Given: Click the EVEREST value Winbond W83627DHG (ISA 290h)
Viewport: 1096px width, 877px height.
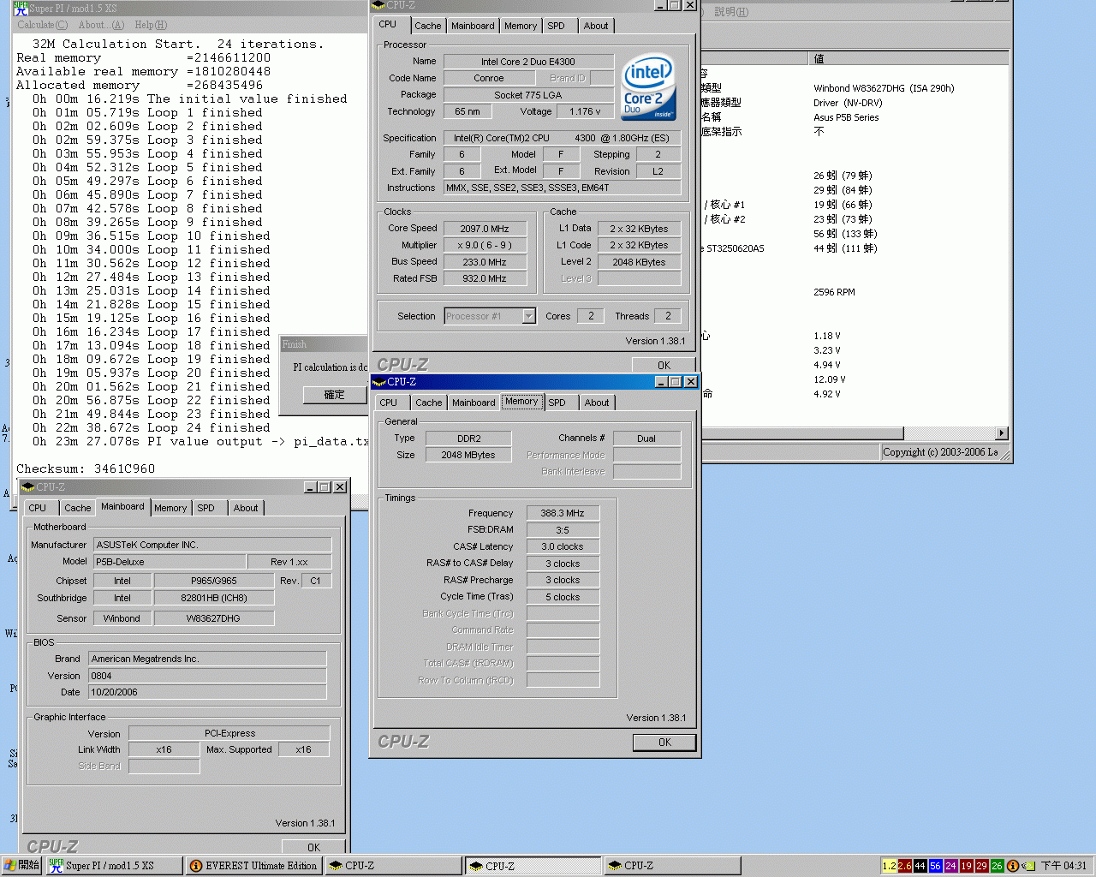Looking at the screenshot, I should pyautogui.click(x=884, y=88).
